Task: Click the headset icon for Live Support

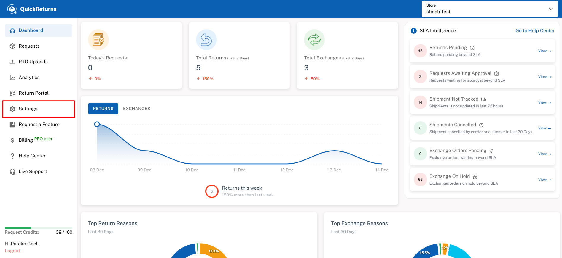Action: point(12,172)
